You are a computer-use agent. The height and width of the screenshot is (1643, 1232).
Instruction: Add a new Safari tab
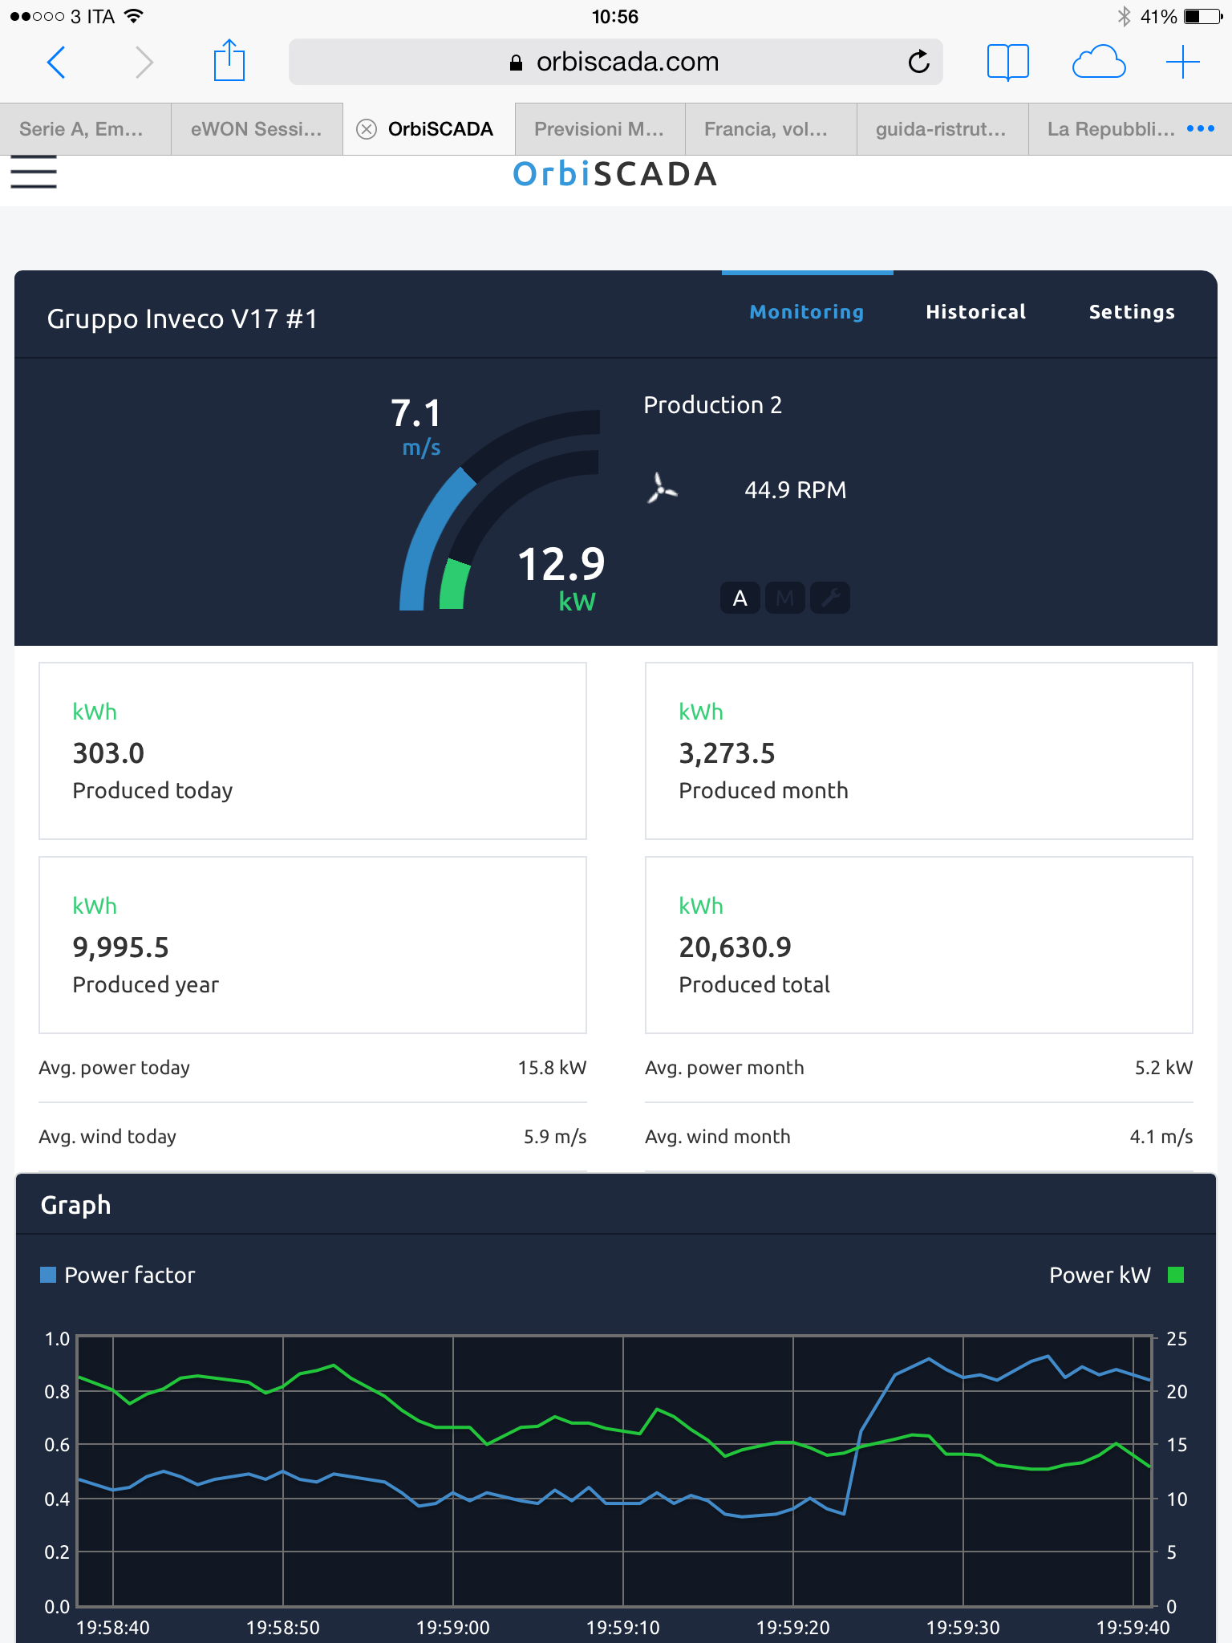tap(1182, 62)
